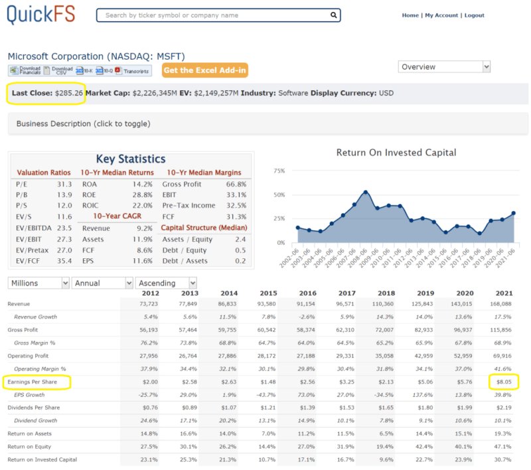Click the Earnings Per Share row label
Viewport: 531px width, 470px height.
point(32,382)
